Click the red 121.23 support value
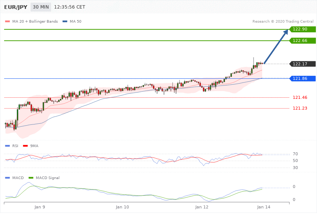Viewport: 317px width, 214px height. pyautogui.click(x=300, y=108)
